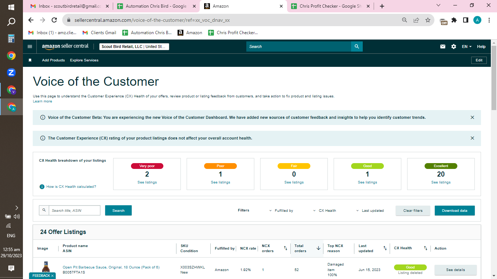Go back with the browser back arrow
The image size is (497, 279).
pos(31,20)
